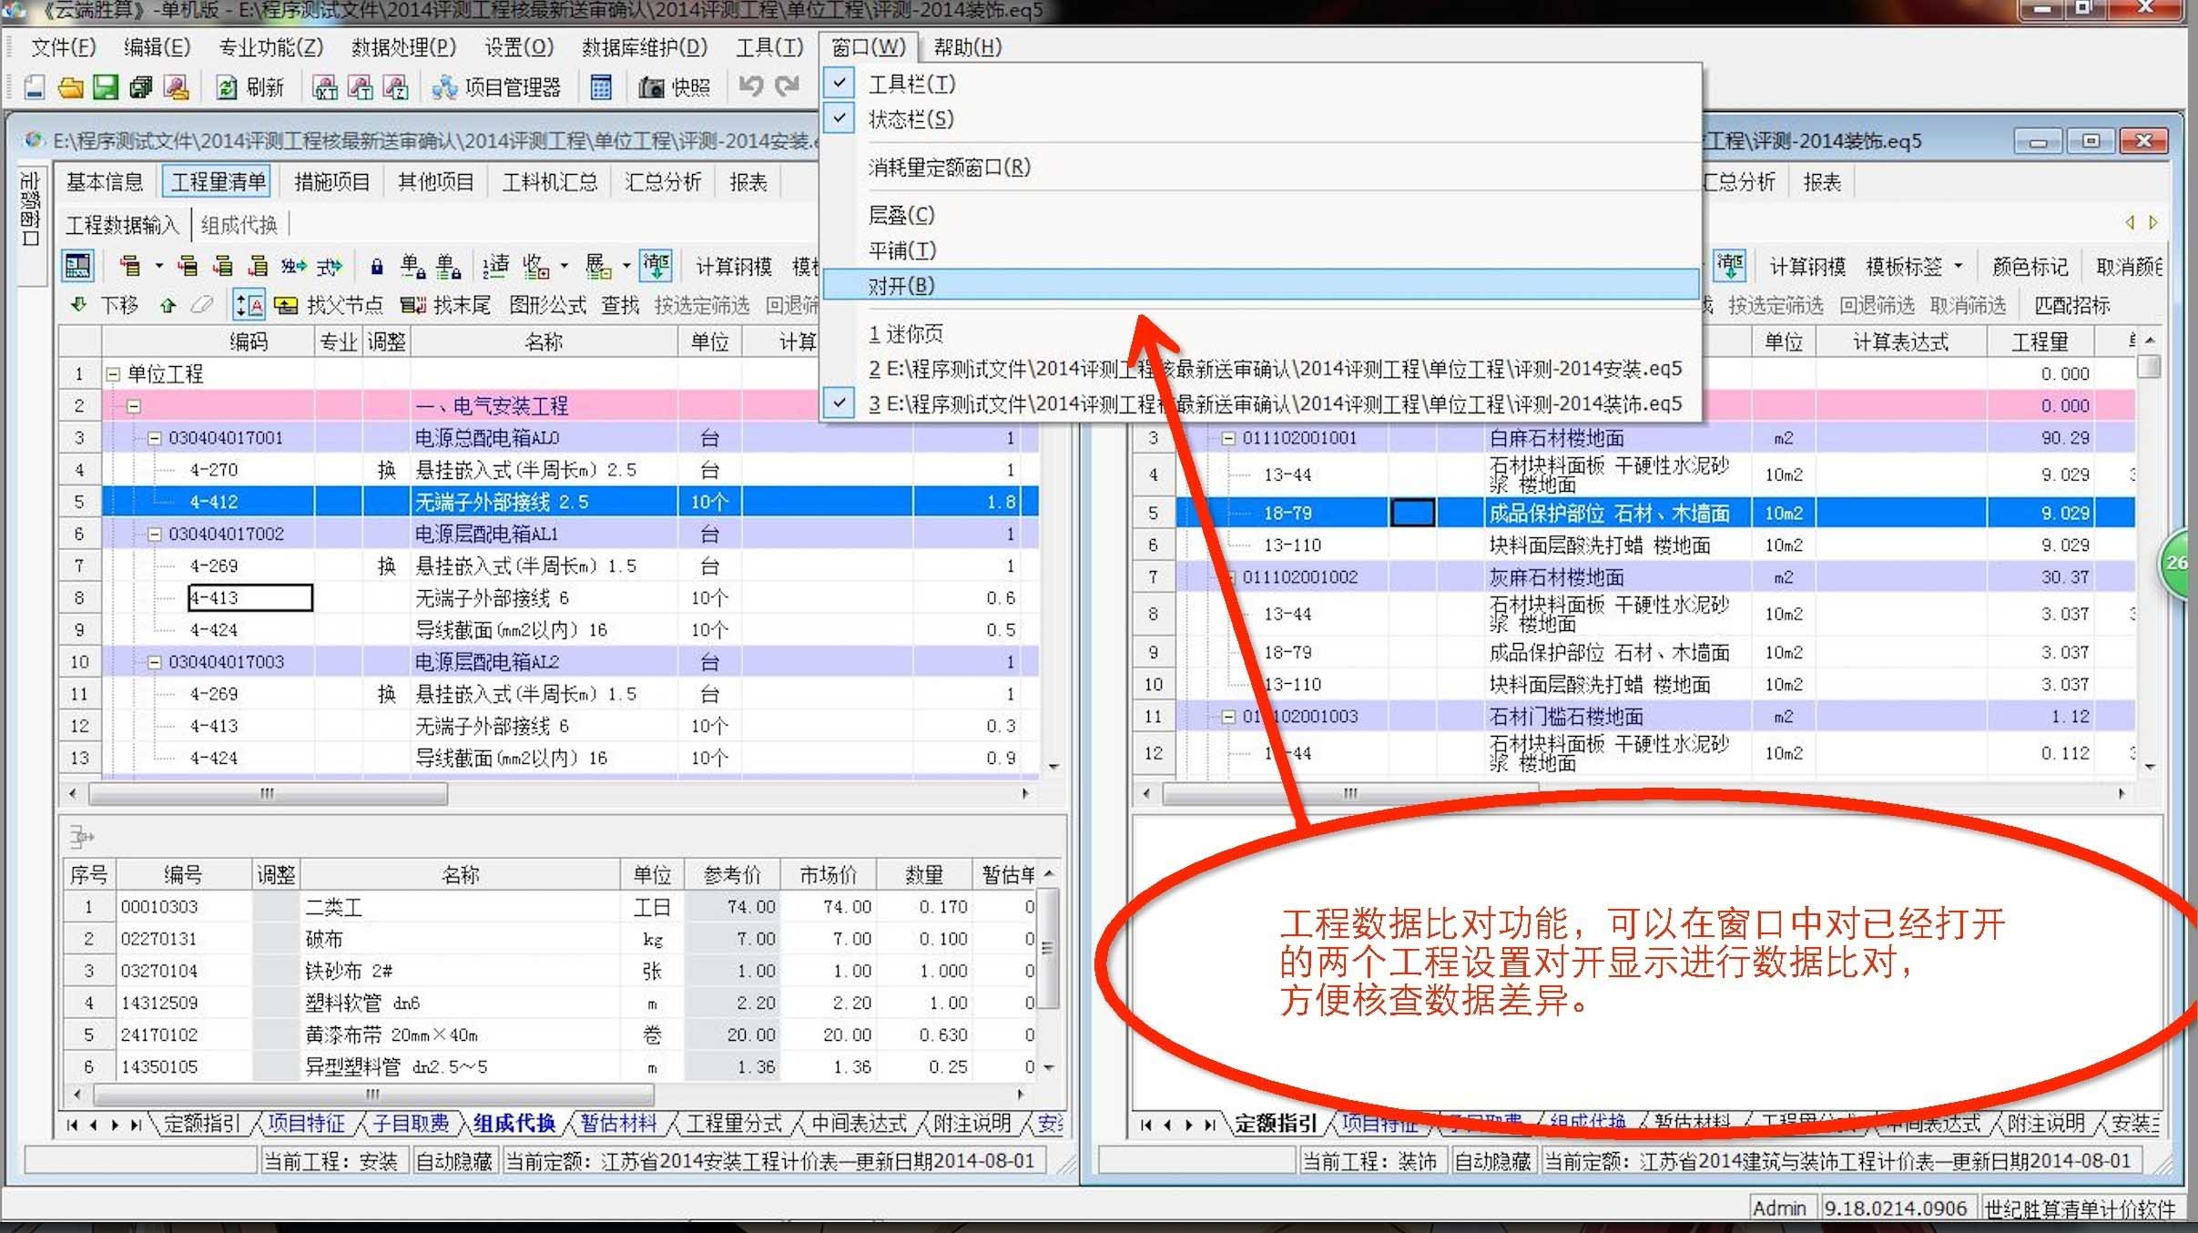Image resolution: width=2198 pixels, height=1233 pixels.
Task: Click the green move-up arrow icon
Action: (x=168, y=305)
